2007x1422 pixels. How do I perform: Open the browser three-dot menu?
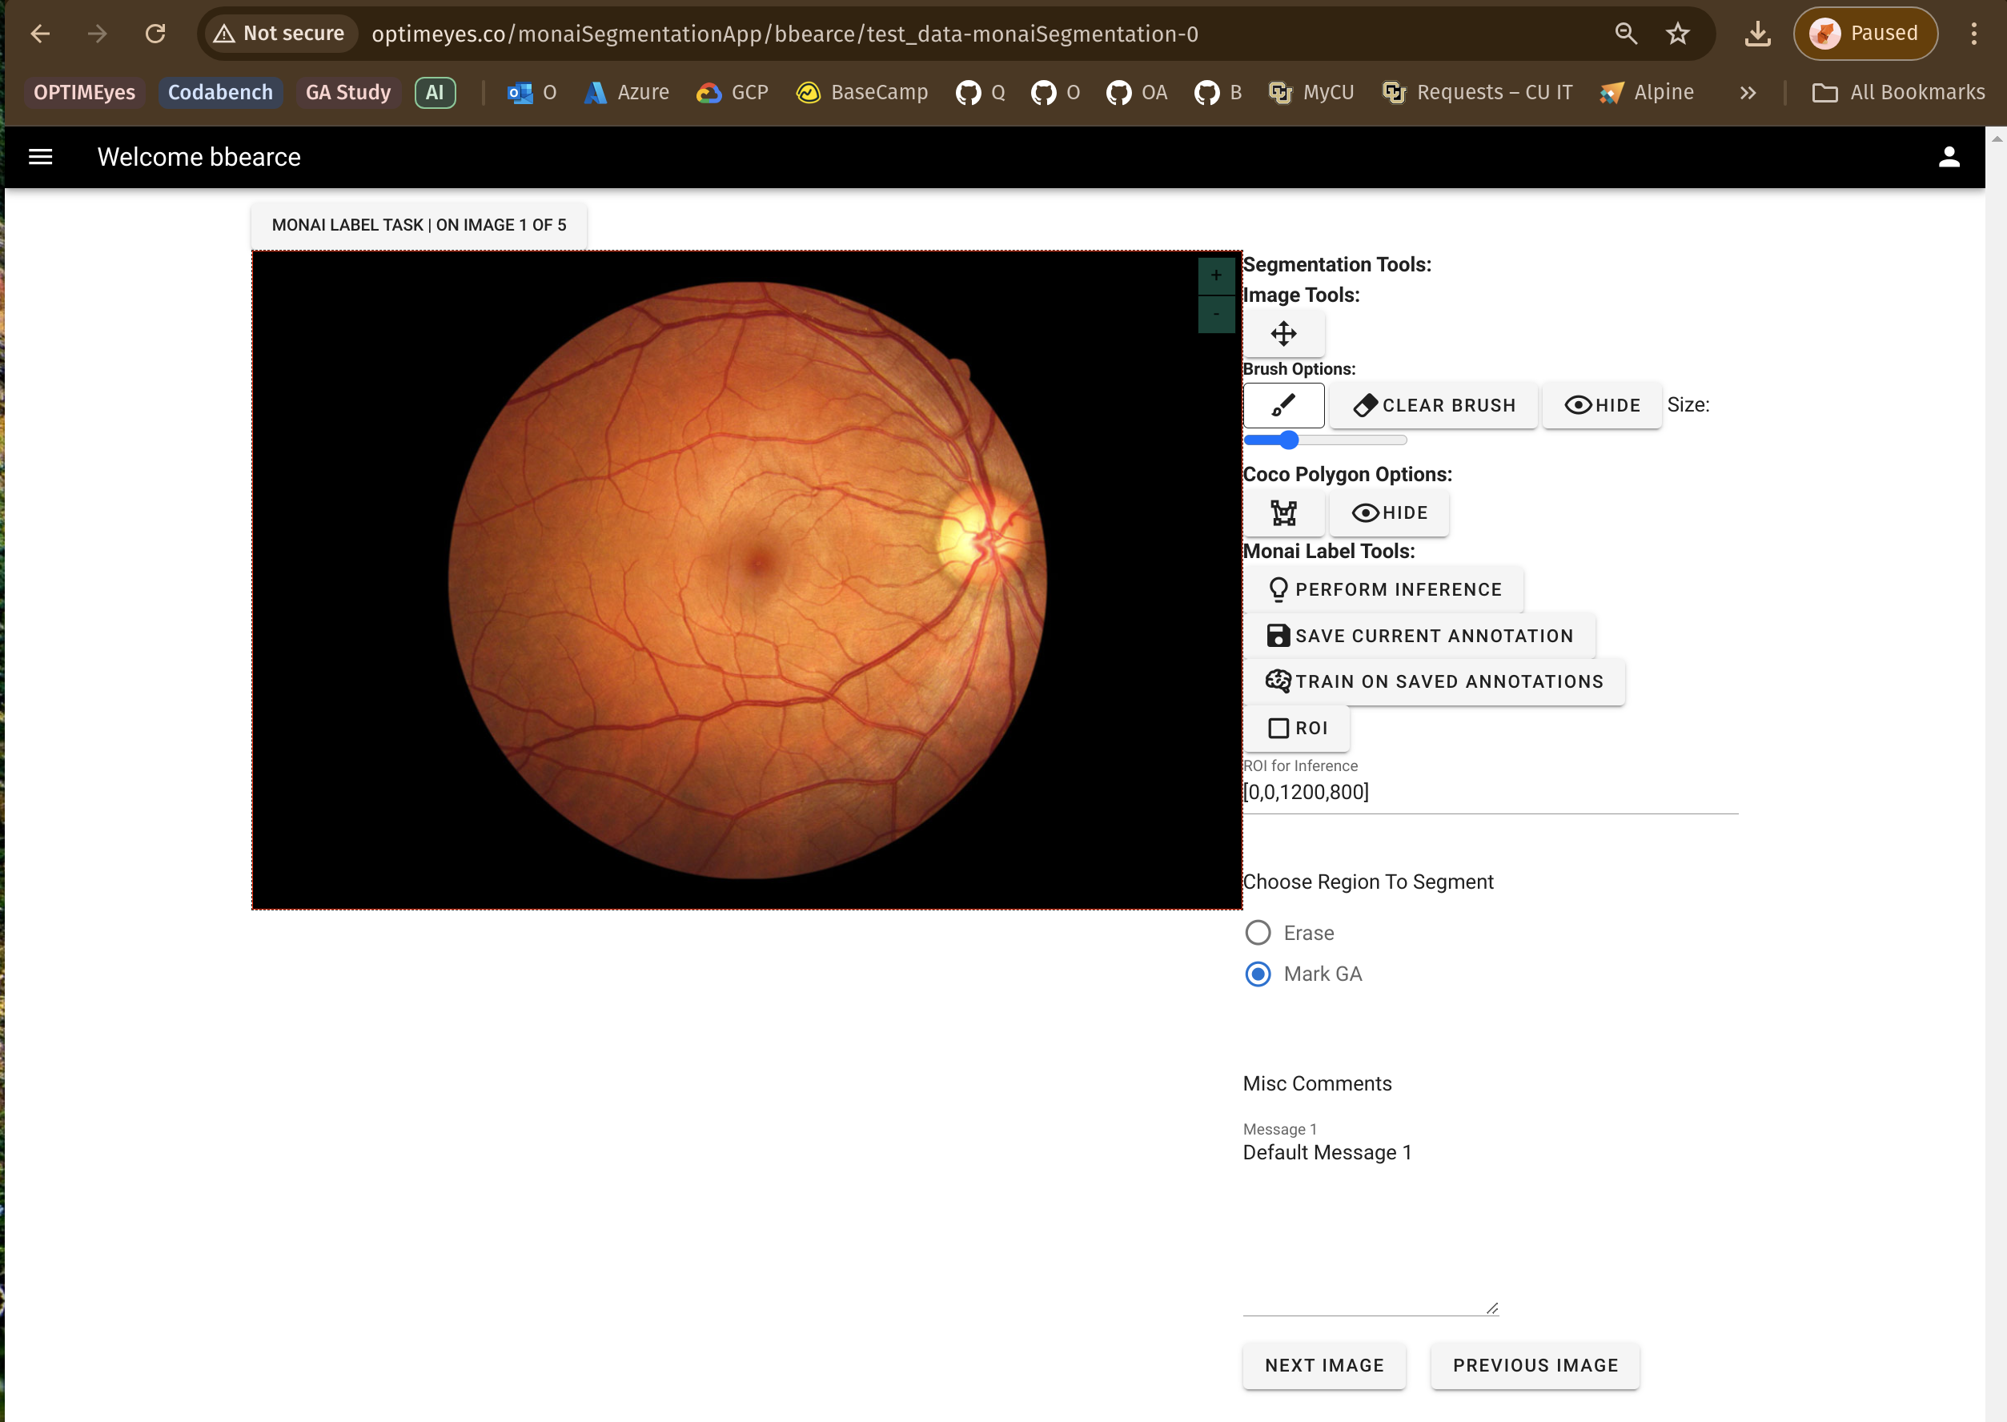tap(1973, 34)
